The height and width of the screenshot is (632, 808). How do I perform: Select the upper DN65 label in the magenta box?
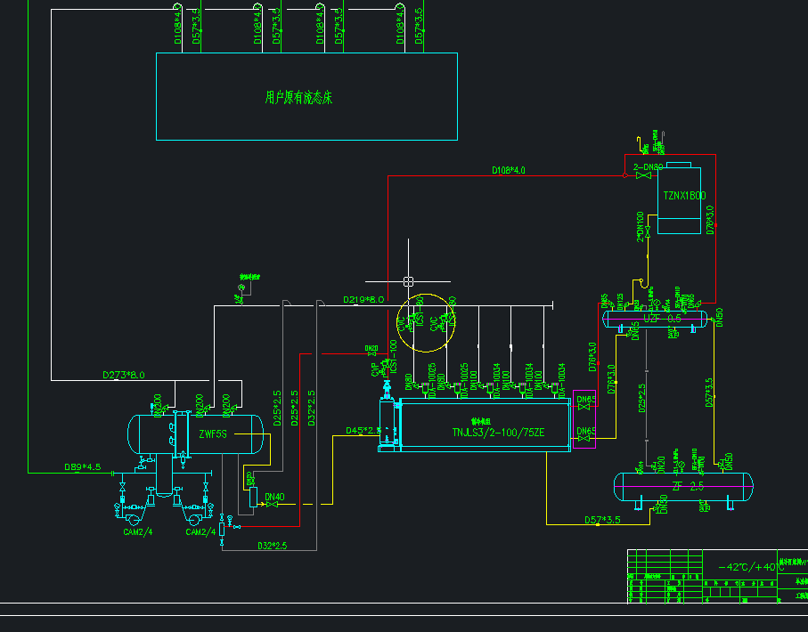pyautogui.click(x=586, y=399)
